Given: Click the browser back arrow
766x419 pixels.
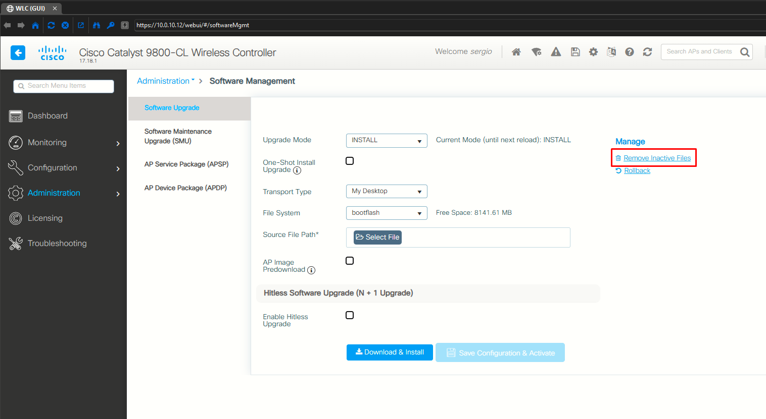Looking at the screenshot, I should point(7,25).
